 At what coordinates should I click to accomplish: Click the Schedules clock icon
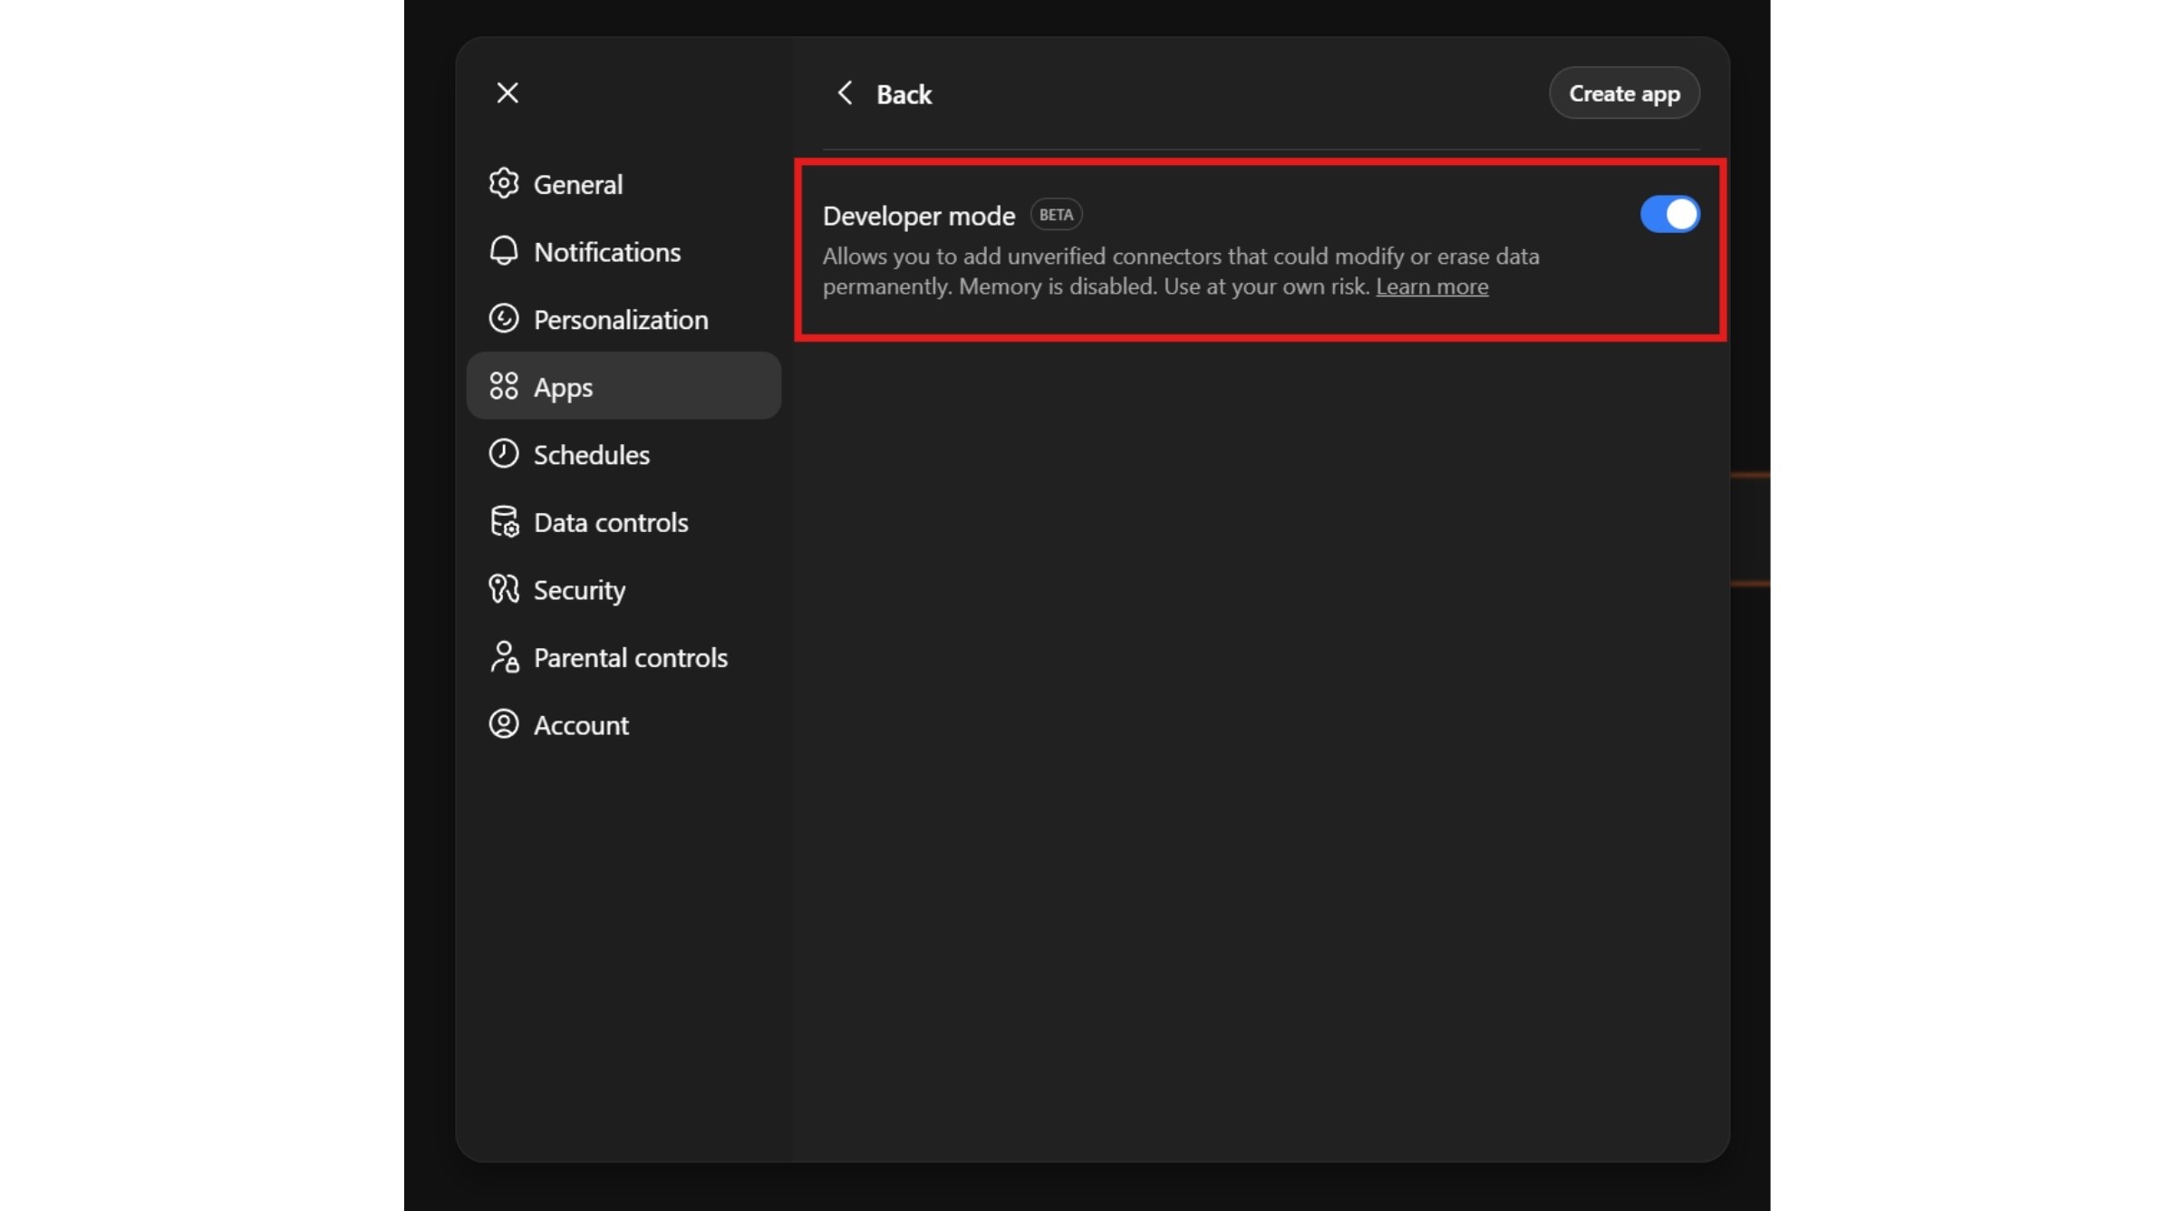pyautogui.click(x=504, y=453)
